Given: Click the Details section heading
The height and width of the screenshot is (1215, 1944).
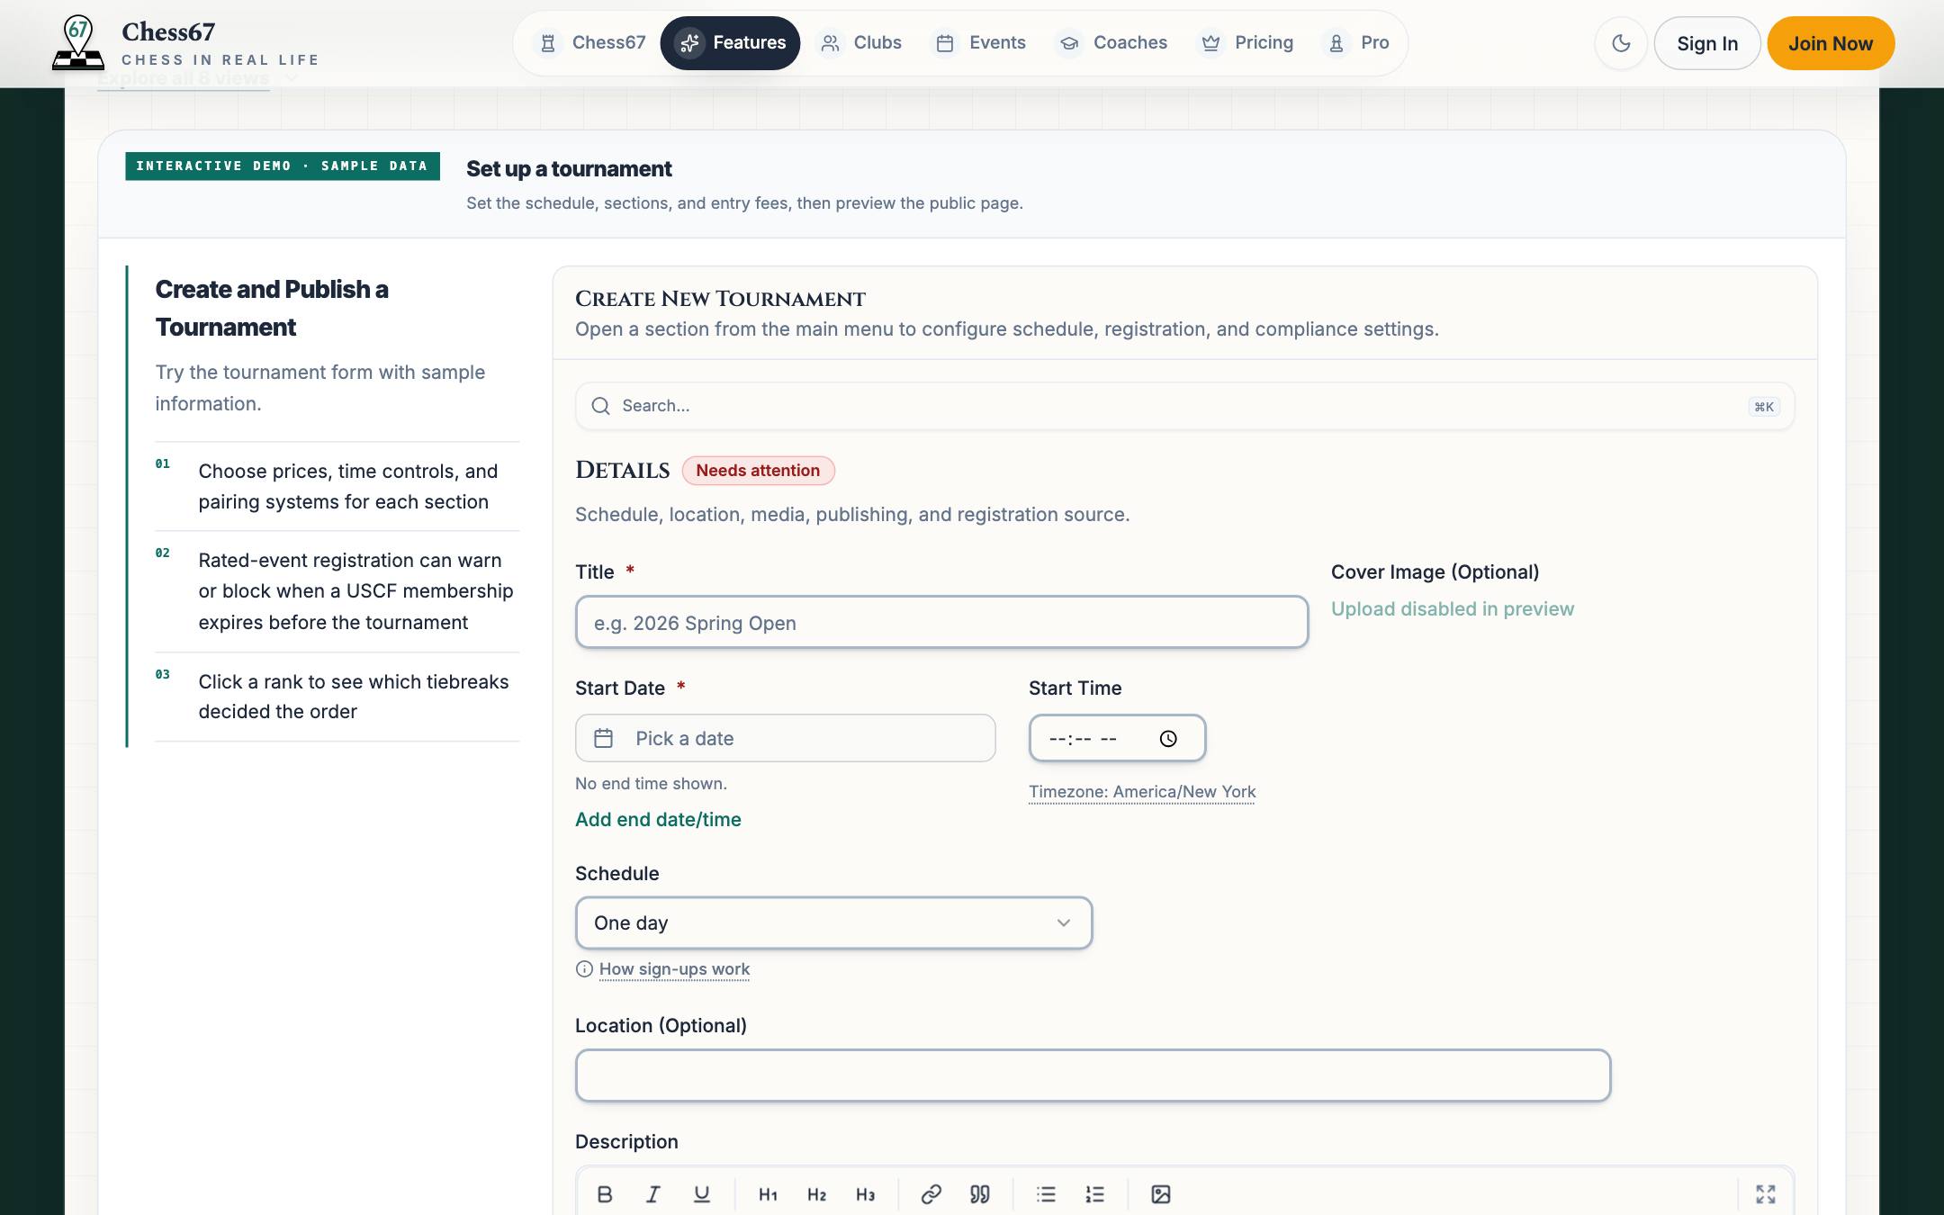Looking at the screenshot, I should tap(623, 470).
